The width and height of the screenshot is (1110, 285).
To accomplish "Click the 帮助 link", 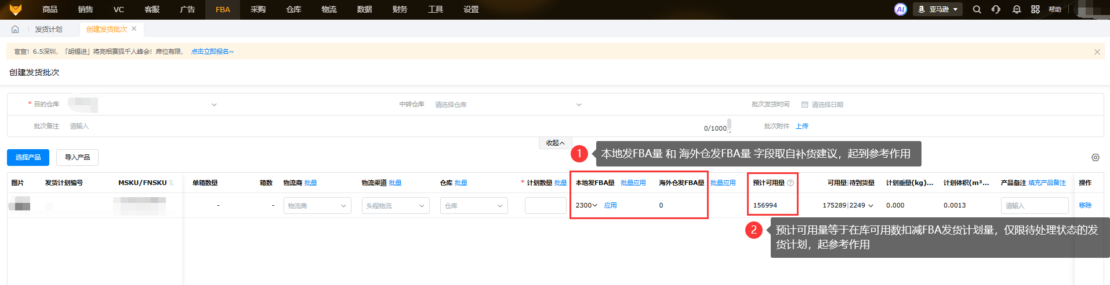I will click(x=1055, y=9).
